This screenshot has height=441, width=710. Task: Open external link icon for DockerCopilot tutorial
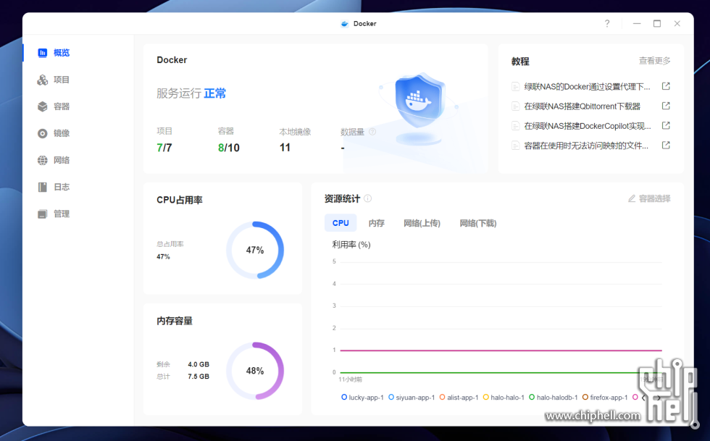[666, 125]
